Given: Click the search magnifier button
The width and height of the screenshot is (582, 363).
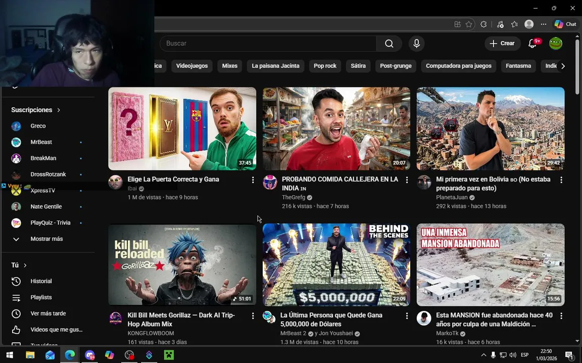Looking at the screenshot, I should click(389, 43).
